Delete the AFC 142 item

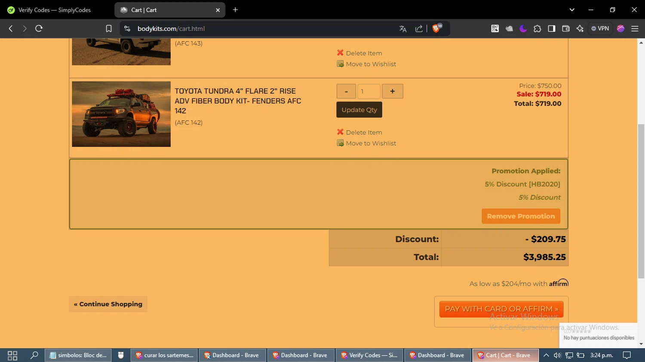click(x=364, y=132)
